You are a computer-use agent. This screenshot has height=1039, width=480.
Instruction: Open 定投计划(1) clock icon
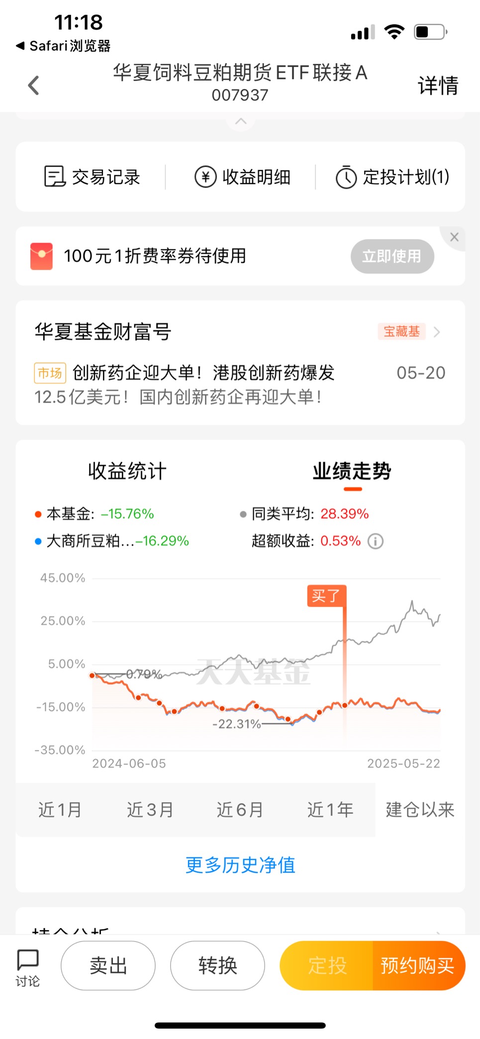click(x=346, y=177)
